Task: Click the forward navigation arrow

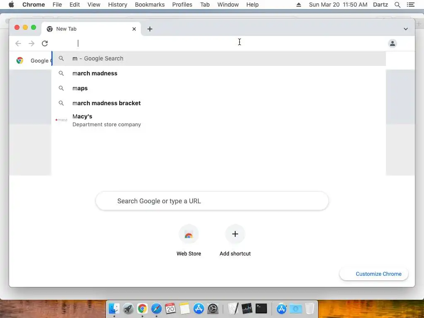Action: [31, 43]
